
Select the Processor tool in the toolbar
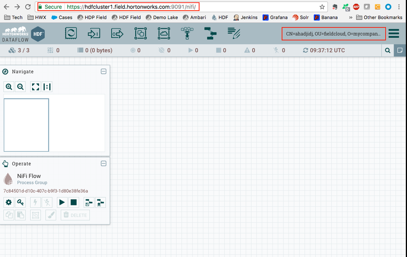pos(71,33)
